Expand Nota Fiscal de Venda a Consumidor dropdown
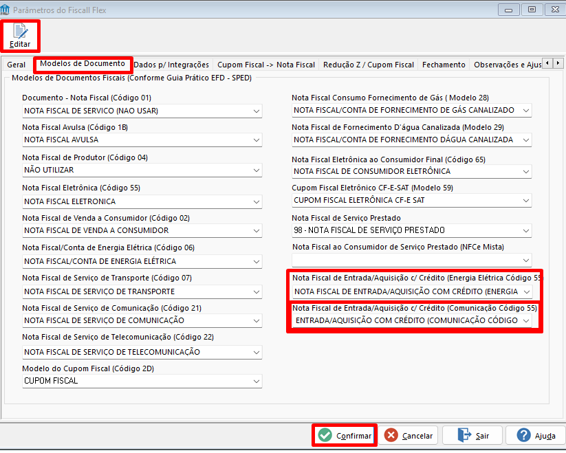Viewport: 566px width, 453px height. tap(257, 231)
